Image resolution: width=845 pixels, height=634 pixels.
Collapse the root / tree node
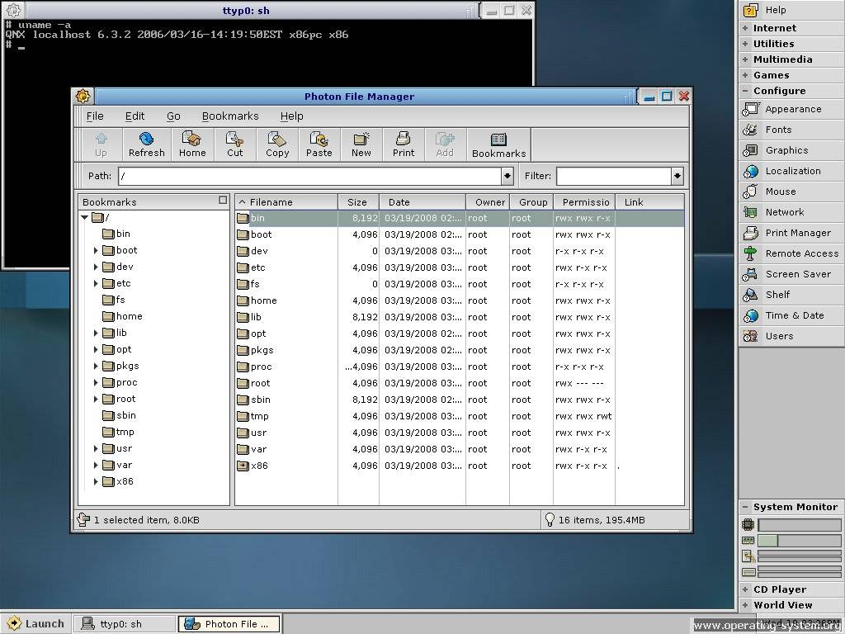click(x=85, y=217)
